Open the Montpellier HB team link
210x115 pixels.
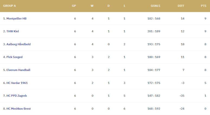coord(17,19)
